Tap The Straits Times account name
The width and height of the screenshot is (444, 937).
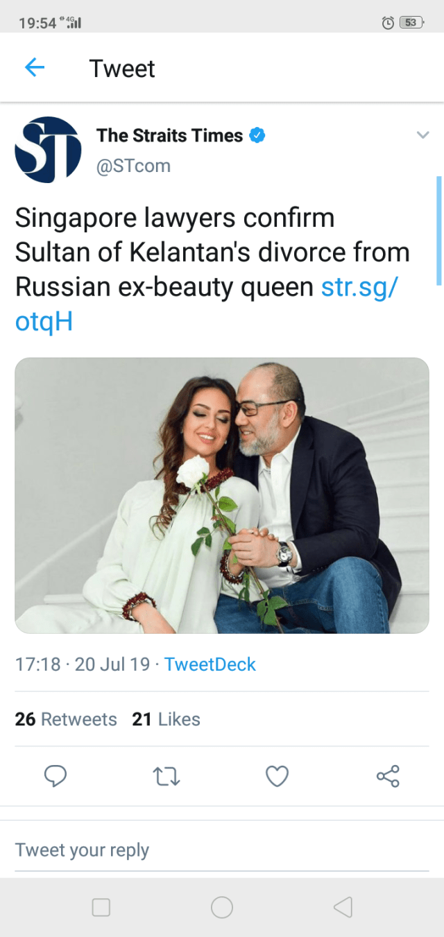click(169, 135)
